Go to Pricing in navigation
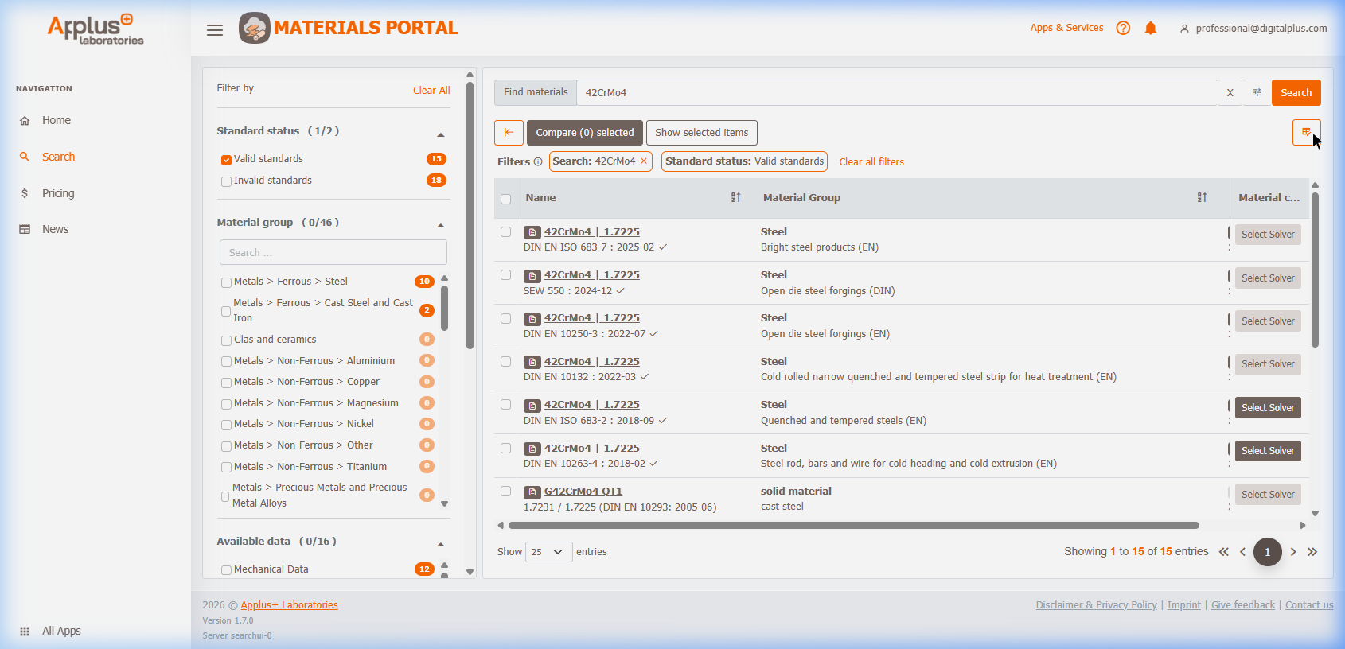The width and height of the screenshot is (1345, 649). pyautogui.click(x=58, y=193)
